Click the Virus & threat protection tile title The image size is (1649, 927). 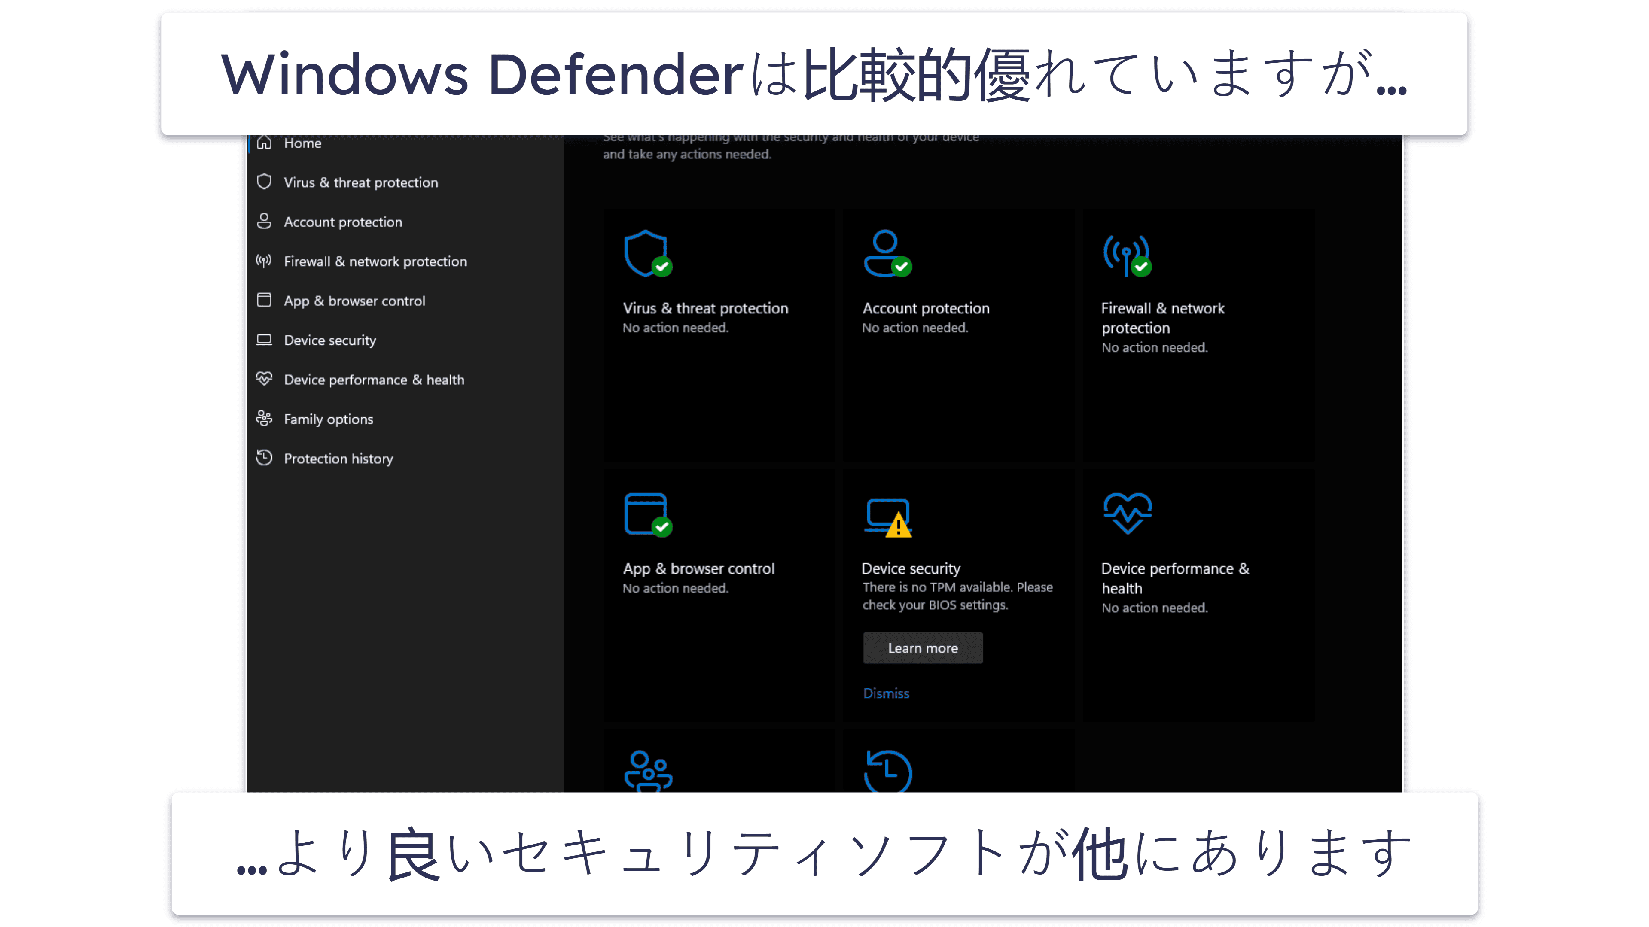(x=705, y=308)
